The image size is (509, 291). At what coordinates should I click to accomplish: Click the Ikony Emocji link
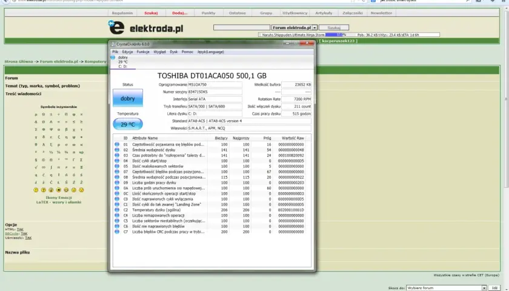[x=59, y=198]
